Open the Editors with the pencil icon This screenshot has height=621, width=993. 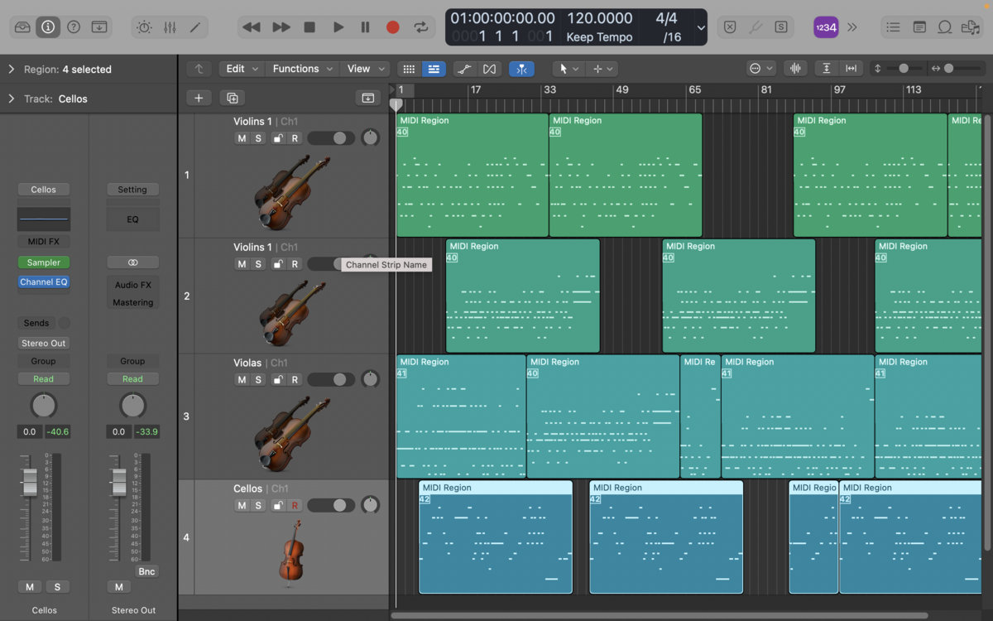coord(195,26)
